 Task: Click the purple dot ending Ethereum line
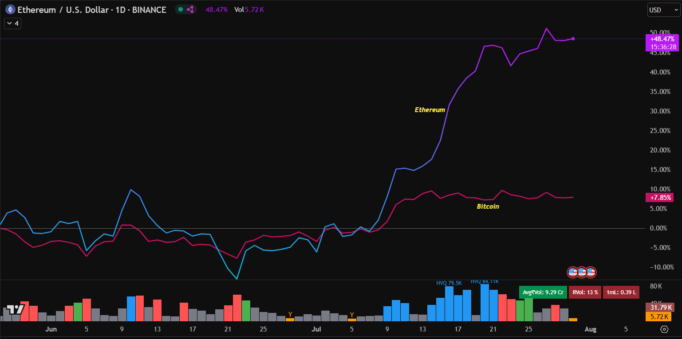573,39
